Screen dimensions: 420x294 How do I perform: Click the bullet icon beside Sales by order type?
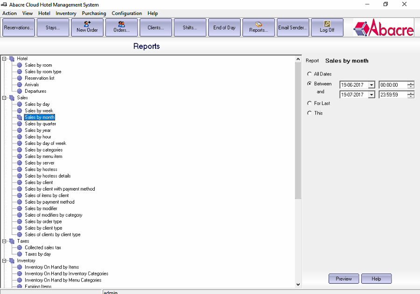pos(20,221)
